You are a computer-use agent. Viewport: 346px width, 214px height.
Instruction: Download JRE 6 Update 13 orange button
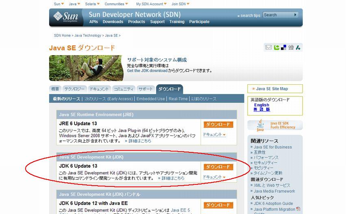point(218,124)
